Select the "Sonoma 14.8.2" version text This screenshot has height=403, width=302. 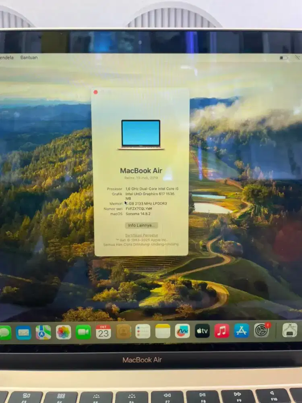pos(138,214)
